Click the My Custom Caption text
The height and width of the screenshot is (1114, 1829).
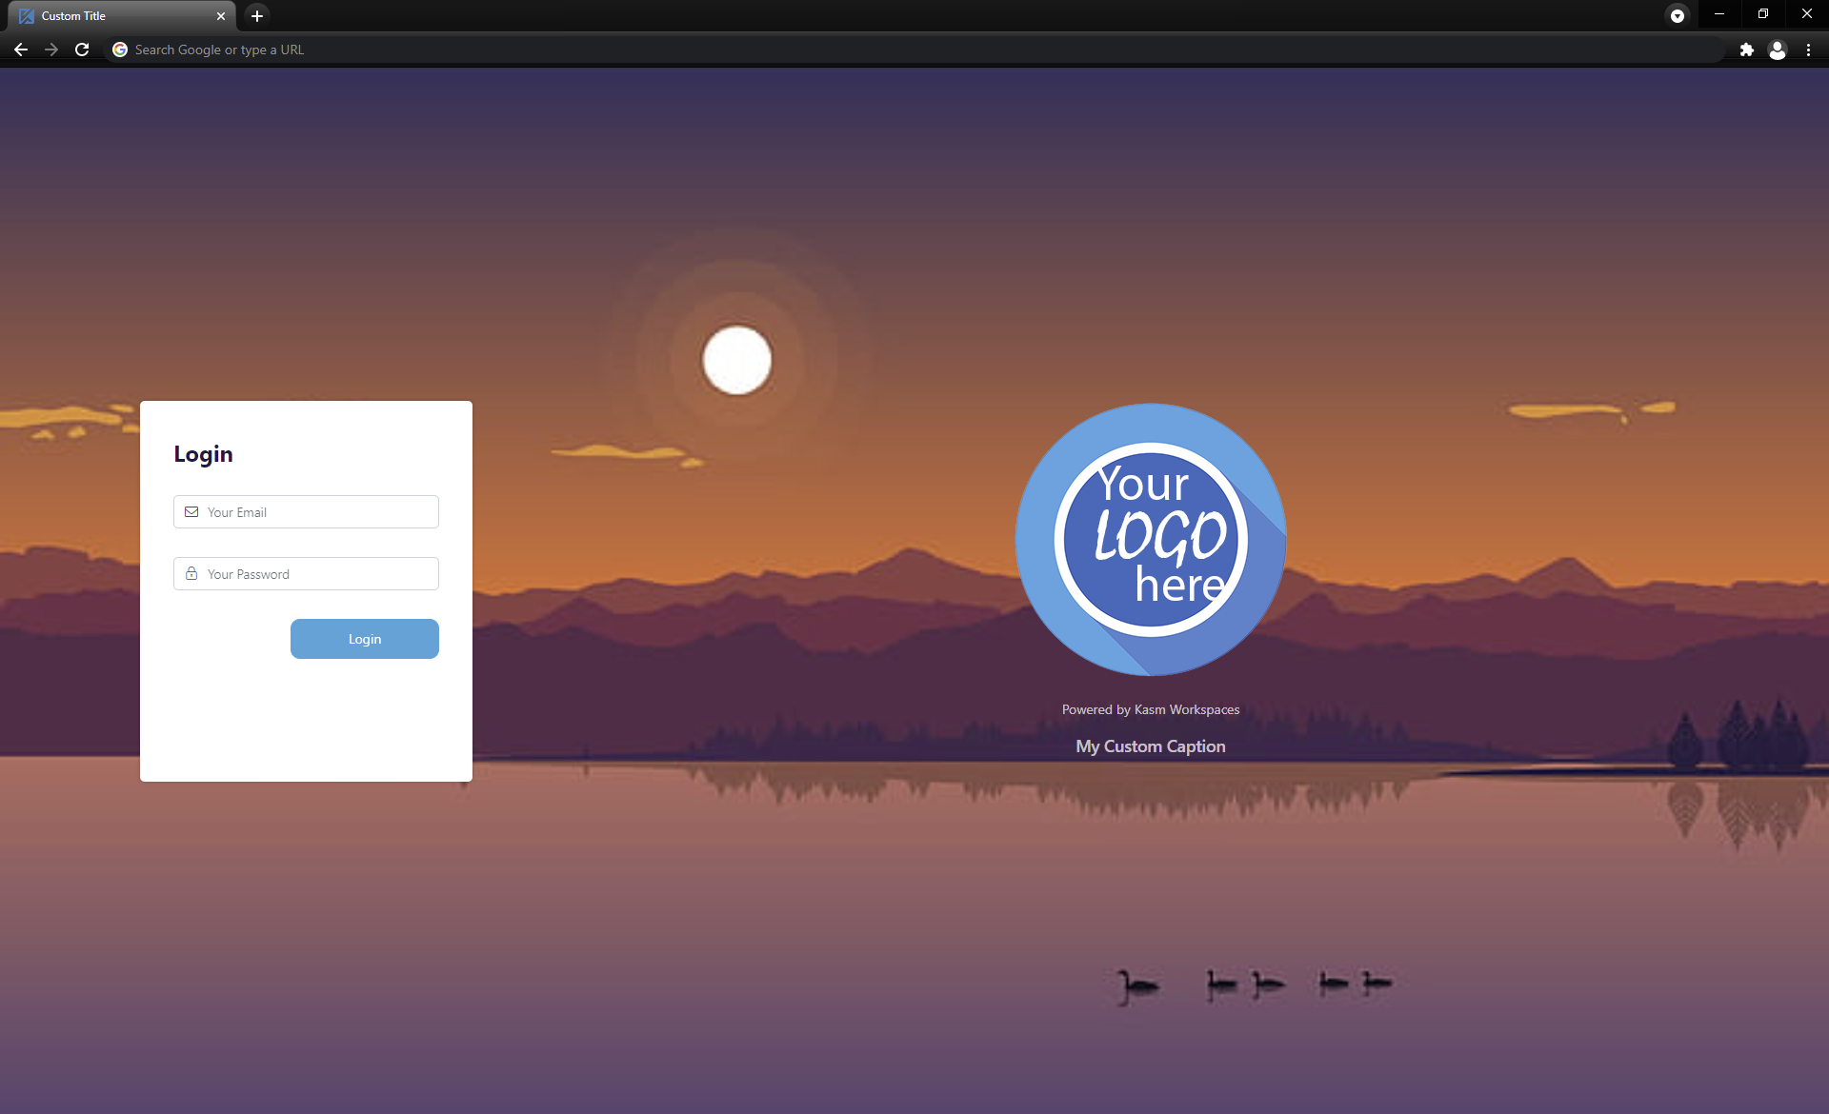[x=1150, y=746]
